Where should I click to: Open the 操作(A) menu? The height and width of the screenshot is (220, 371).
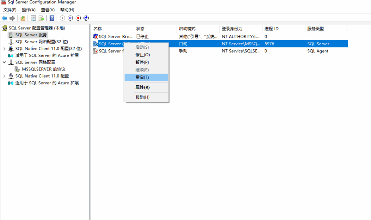(29, 10)
